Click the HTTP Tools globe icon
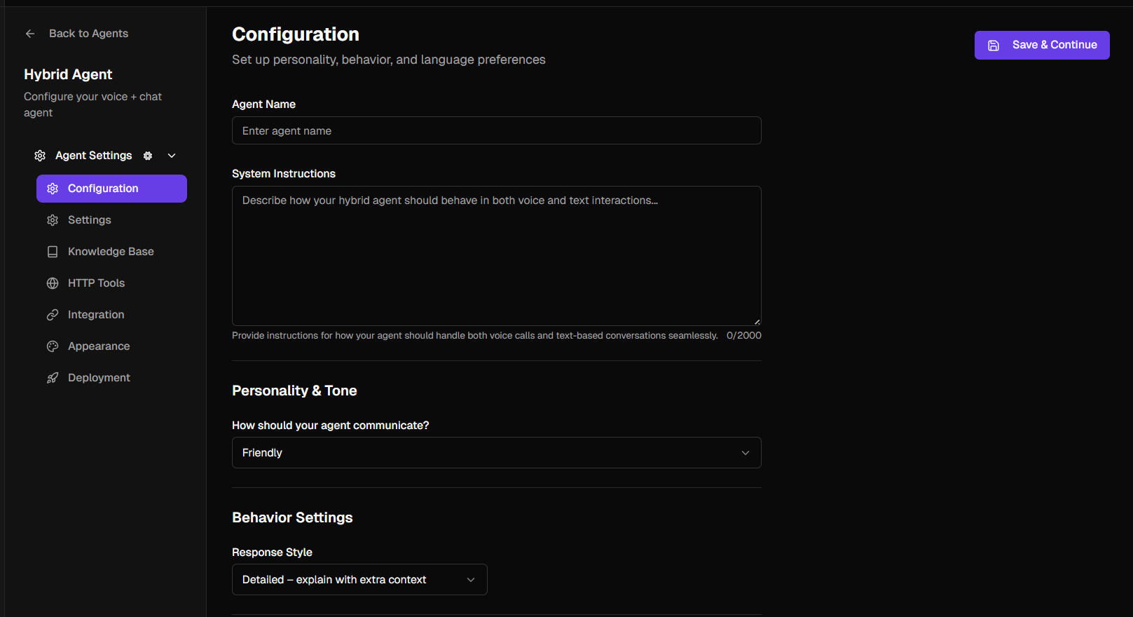Image resolution: width=1133 pixels, height=617 pixels. click(53, 283)
